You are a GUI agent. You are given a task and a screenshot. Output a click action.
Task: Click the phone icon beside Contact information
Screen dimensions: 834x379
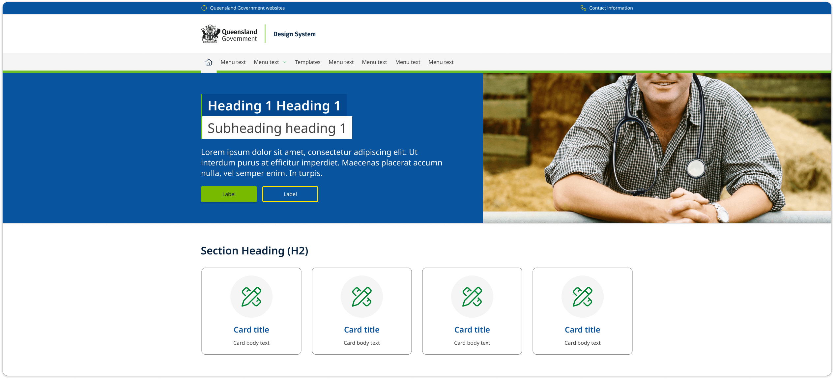pyautogui.click(x=583, y=8)
